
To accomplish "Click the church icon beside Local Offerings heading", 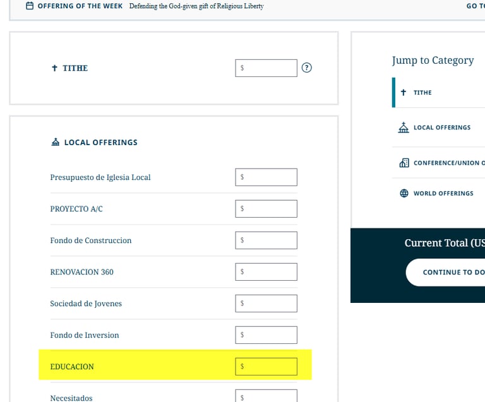I will click(56, 143).
